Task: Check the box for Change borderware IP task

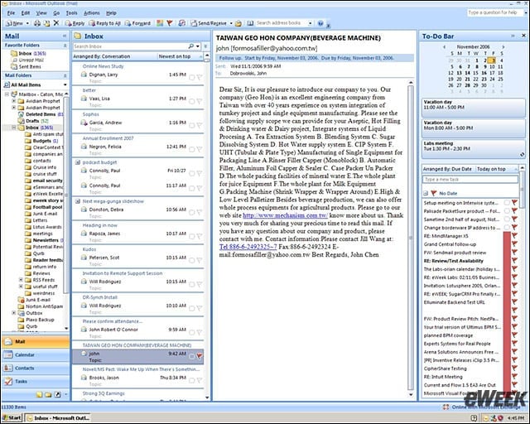Action: coord(507,227)
